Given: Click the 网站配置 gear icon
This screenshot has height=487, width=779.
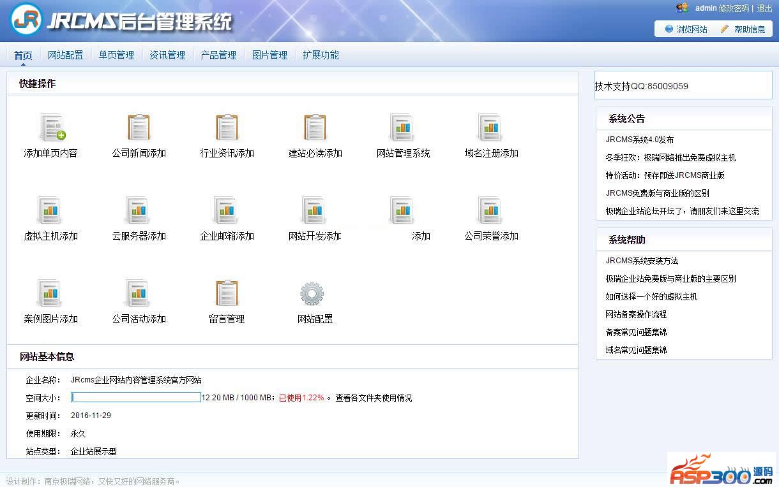Looking at the screenshot, I should pos(312,294).
